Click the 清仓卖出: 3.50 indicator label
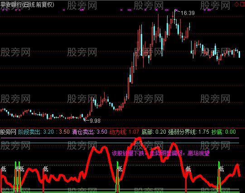Image resolution: width=245 pixels, height=193 pixels. (89, 132)
